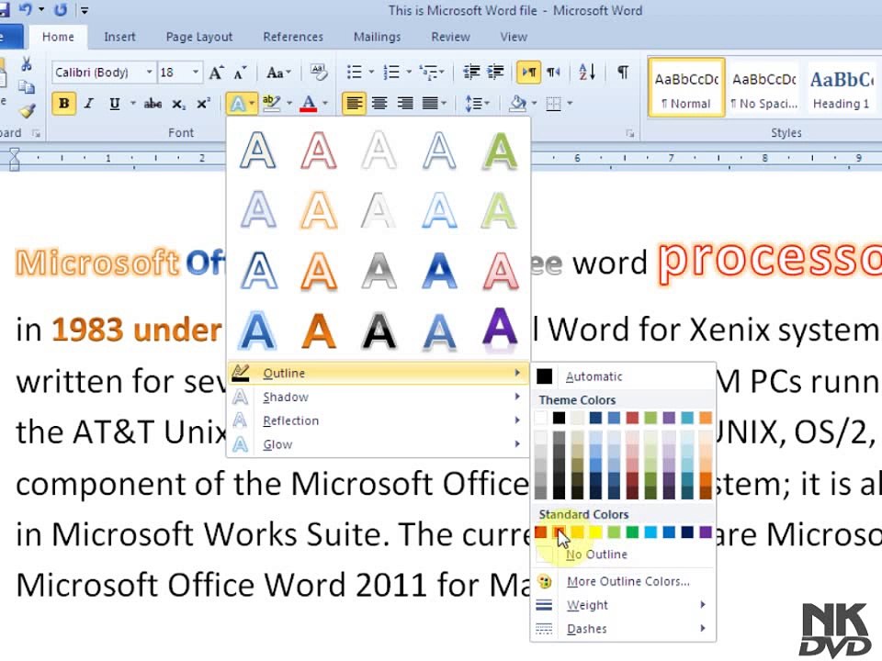Toggle Bold formatting

63,104
